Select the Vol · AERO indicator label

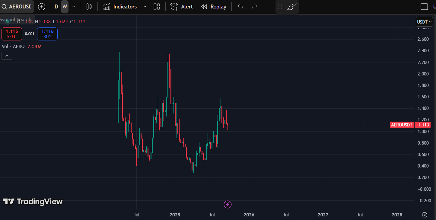point(13,46)
